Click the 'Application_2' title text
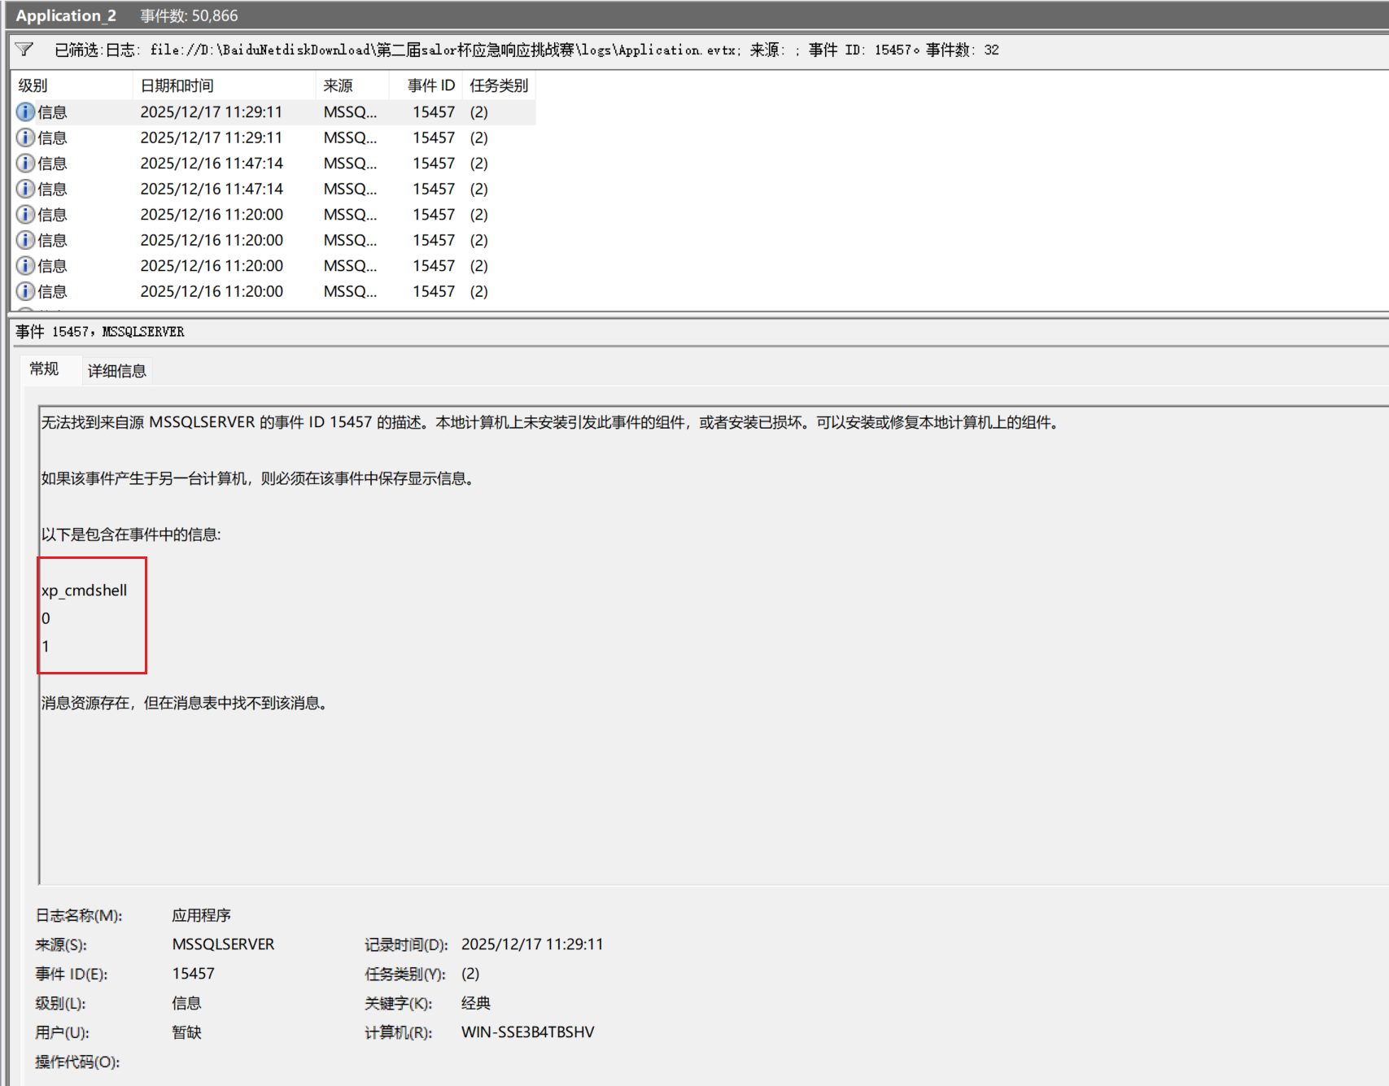This screenshot has height=1086, width=1389. (x=66, y=15)
